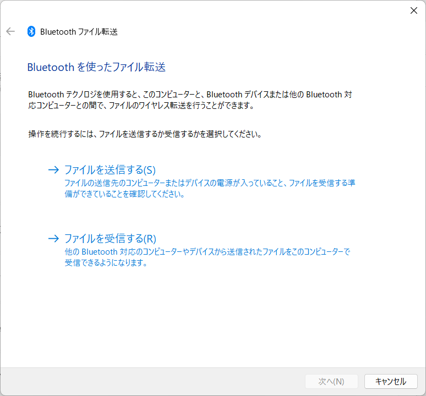Click the heading Bluetooth を使ったファイル転送
This screenshot has width=426, height=396.
pos(96,67)
